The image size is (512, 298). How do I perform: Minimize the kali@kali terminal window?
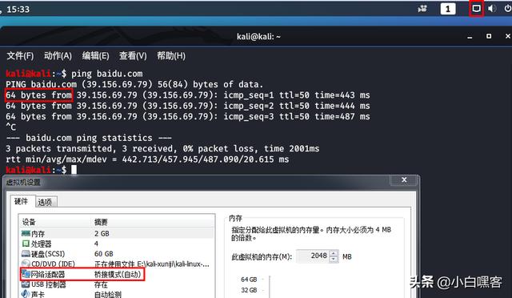point(470,37)
